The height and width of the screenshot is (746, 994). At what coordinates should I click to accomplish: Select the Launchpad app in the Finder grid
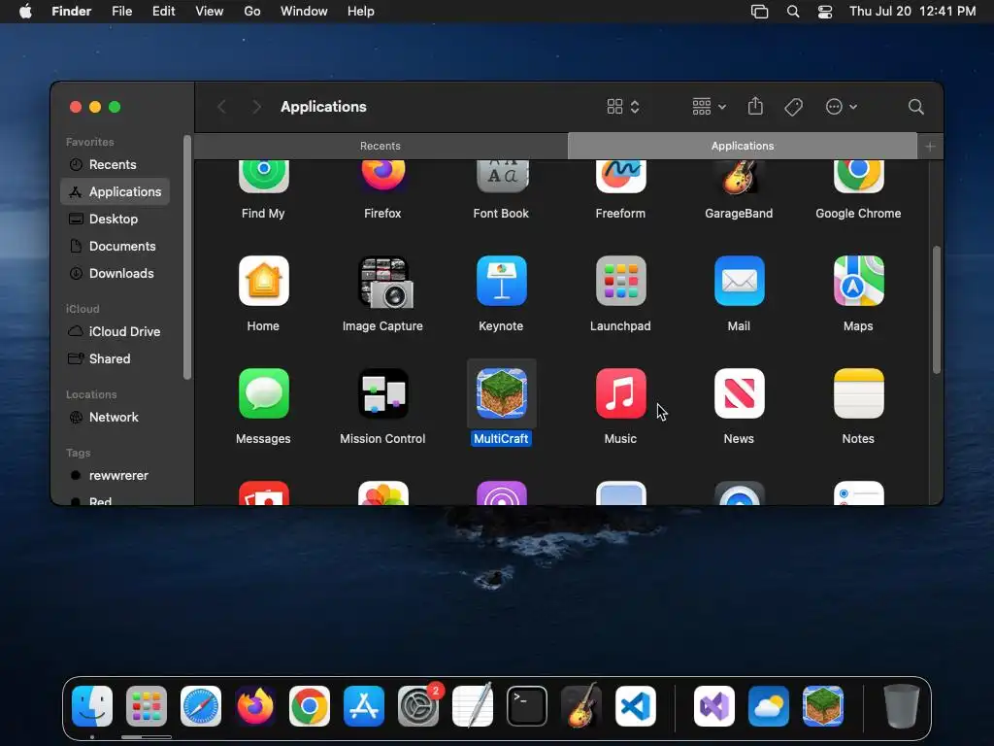tap(620, 281)
